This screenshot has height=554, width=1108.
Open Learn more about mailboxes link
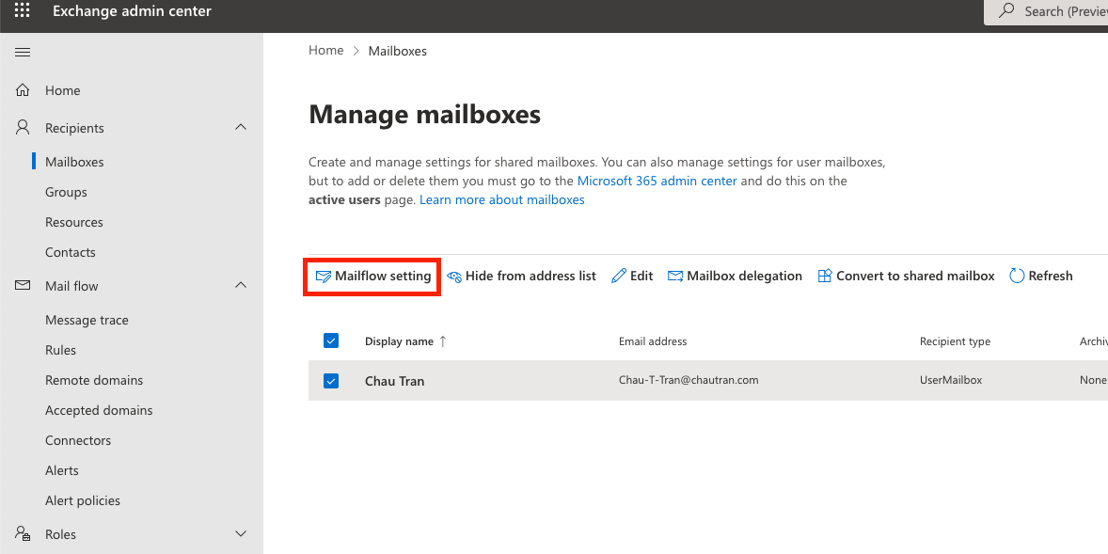[x=501, y=200]
